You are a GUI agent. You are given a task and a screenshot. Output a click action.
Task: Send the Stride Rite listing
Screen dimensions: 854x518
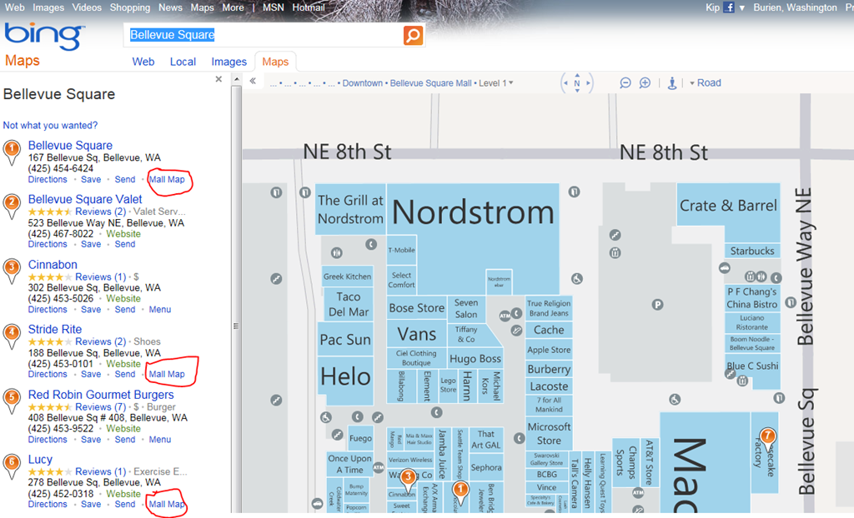tap(125, 375)
